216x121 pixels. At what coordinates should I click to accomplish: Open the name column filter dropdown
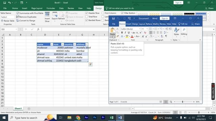pos(52,44)
